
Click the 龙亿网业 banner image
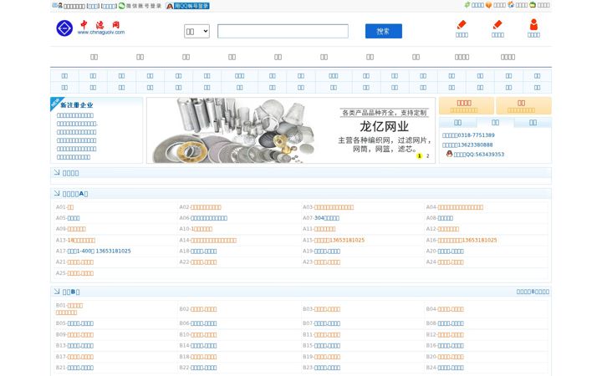(x=291, y=130)
